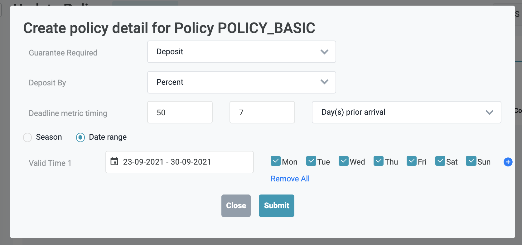Screen dimensions: 522x245
Task: Click the Close button
Action: pos(236,206)
